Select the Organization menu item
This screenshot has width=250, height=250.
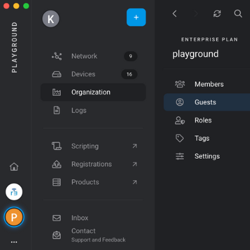93,92
